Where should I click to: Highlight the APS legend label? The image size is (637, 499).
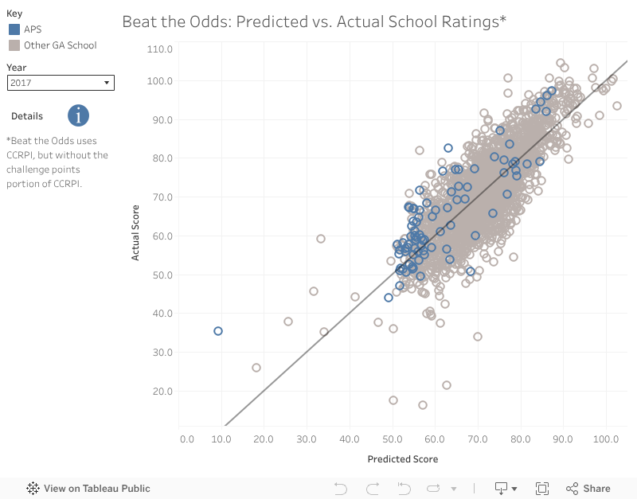click(x=33, y=29)
